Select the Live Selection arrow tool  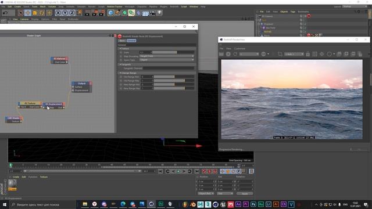pos(20,13)
